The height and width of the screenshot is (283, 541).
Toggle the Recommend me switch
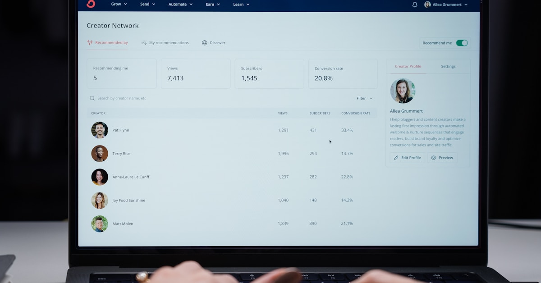(462, 43)
